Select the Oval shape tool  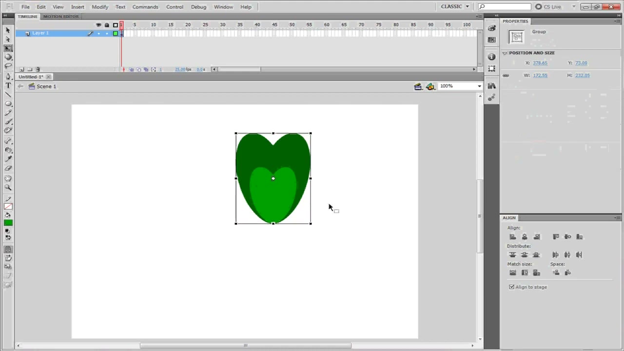tap(8, 104)
